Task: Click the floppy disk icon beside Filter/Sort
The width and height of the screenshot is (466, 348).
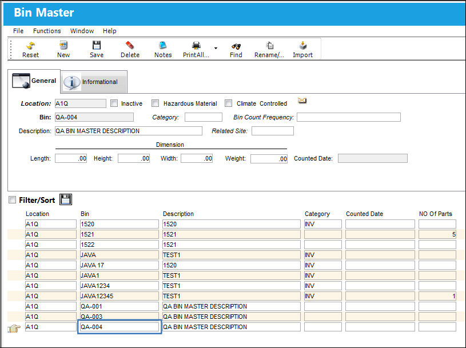Action: pyautogui.click(x=66, y=199)
